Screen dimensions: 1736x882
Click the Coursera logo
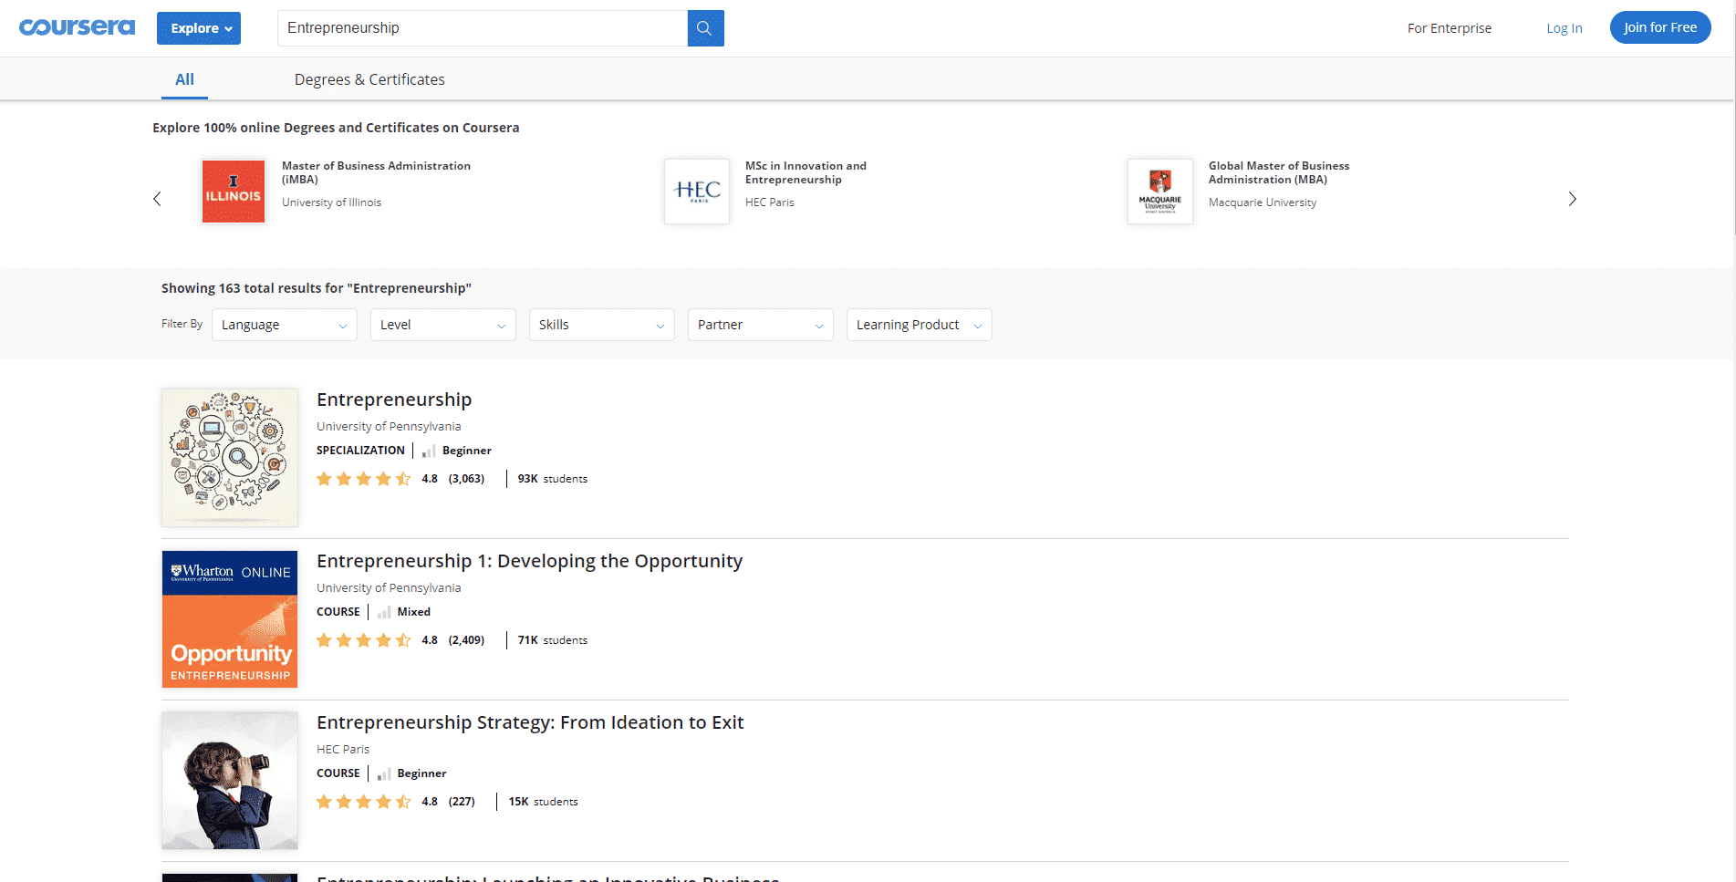click(77, 27)
